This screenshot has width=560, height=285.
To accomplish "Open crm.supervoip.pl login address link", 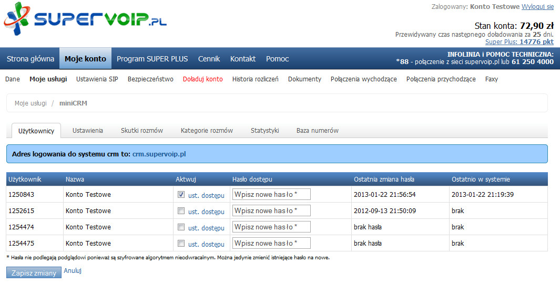I will click(159, 154).
